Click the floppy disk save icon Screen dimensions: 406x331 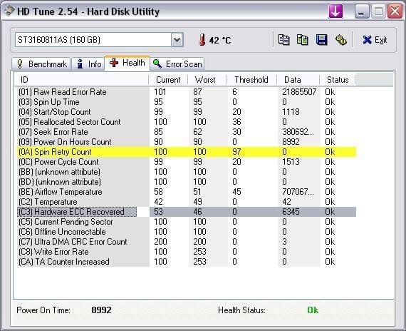point(321,40)
